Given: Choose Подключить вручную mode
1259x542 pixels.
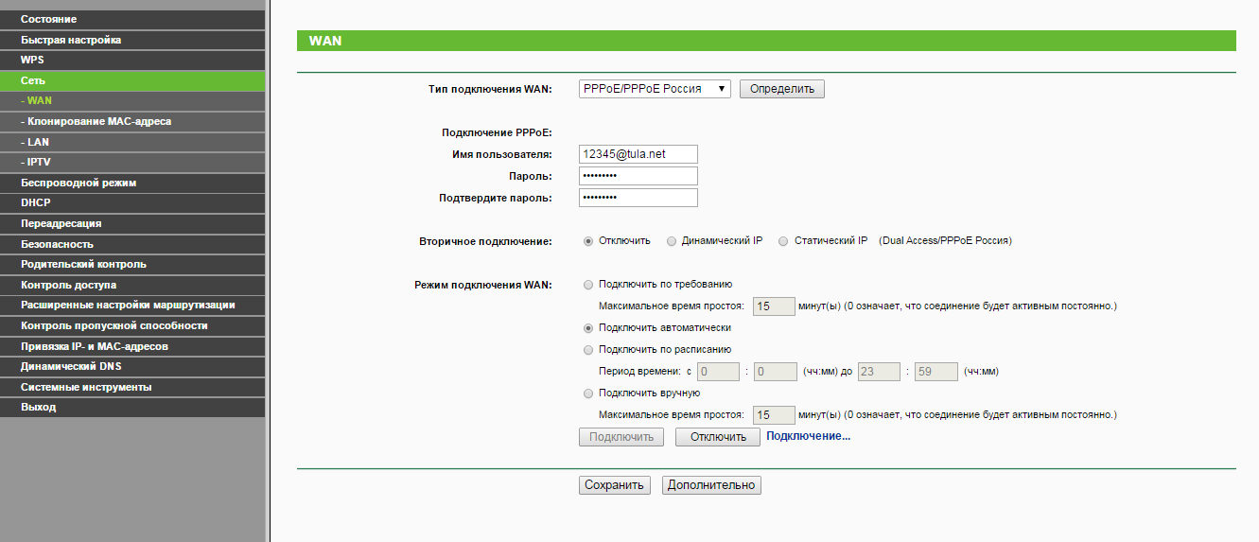Looking at the screenshot, I should [589, 393].
